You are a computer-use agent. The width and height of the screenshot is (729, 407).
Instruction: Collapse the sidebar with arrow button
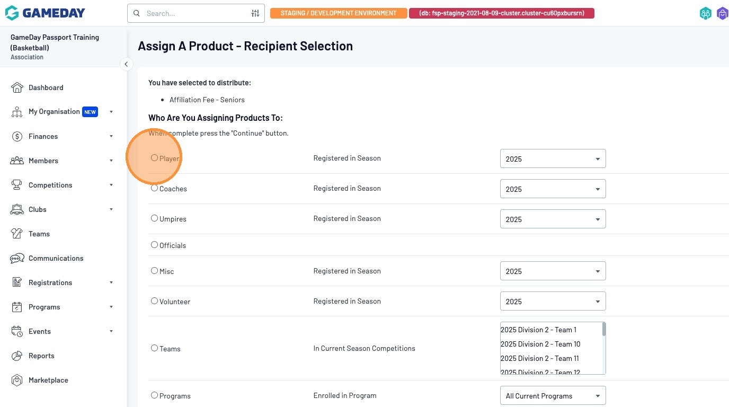[x=126, y=64]
